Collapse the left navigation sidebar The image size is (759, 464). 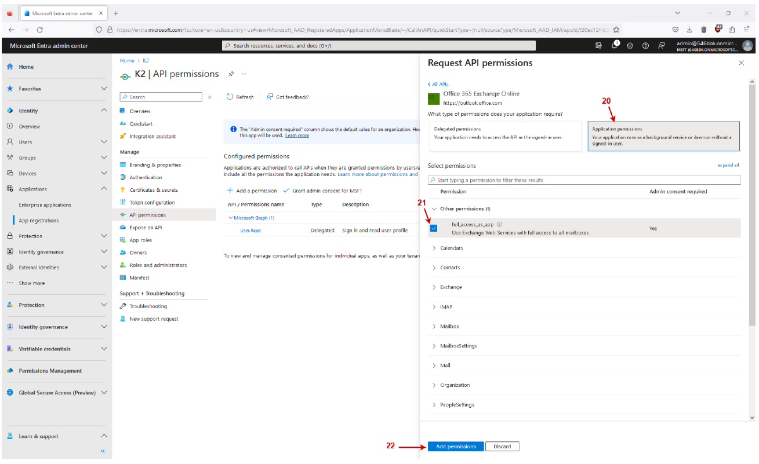(103, 451)
